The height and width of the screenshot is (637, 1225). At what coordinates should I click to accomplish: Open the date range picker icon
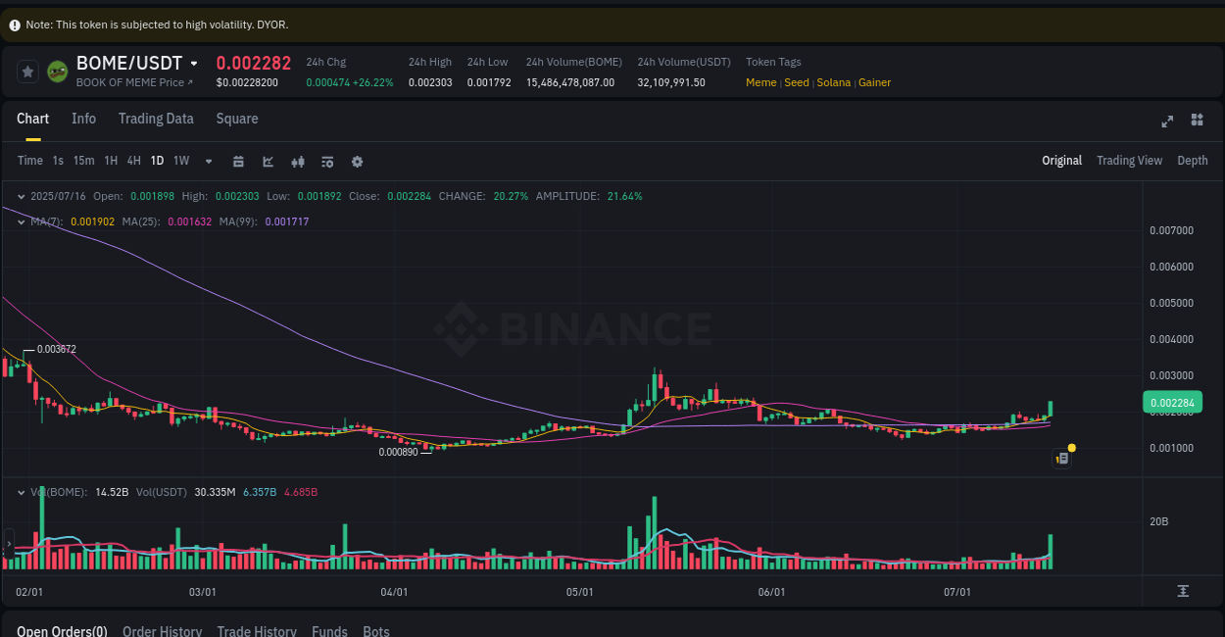pos(238,160)
